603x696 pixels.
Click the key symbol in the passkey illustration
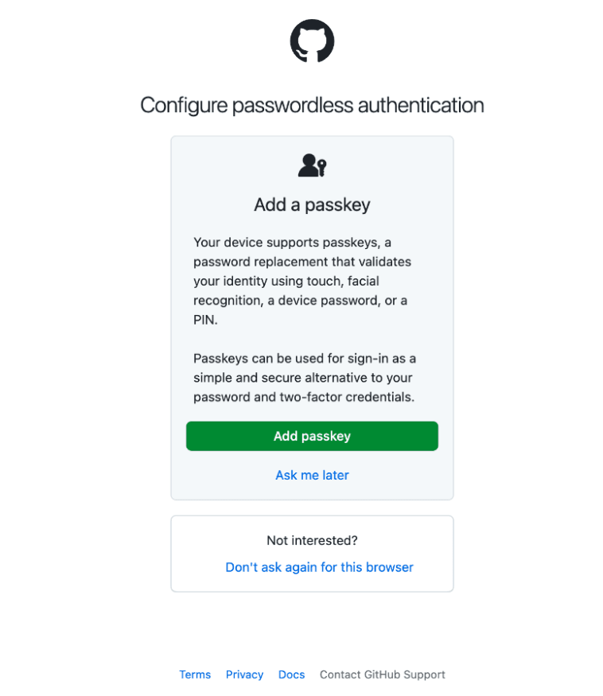pos(321,167)
